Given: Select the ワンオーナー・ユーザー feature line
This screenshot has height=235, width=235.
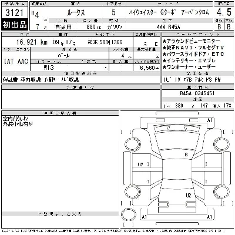Looking at the screenshot, I should click(189, 67).
